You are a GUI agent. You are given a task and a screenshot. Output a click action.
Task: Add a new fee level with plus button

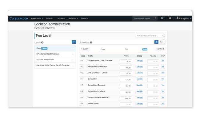[x=74, y=42]
